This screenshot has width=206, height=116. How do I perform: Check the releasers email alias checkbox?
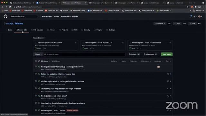coord(36,96)
